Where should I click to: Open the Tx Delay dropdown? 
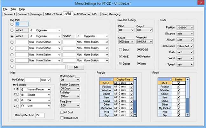point(70,96)
